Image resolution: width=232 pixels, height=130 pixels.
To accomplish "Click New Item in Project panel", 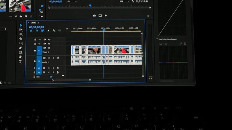I will [26, 16].
